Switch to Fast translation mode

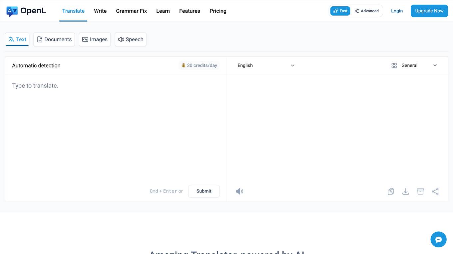pyautogui.click(x=340, y=11)
